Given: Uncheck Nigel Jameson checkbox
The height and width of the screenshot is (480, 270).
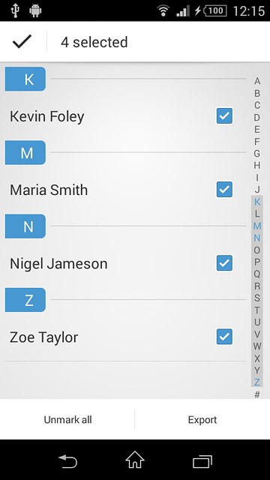Looking at the screenshot, I should tap(224, 263).
